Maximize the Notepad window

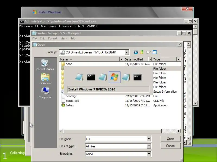pos(184,33)
